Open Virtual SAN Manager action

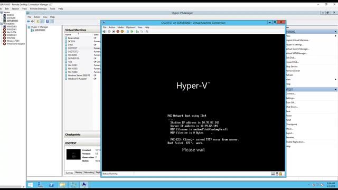point(296,53)
